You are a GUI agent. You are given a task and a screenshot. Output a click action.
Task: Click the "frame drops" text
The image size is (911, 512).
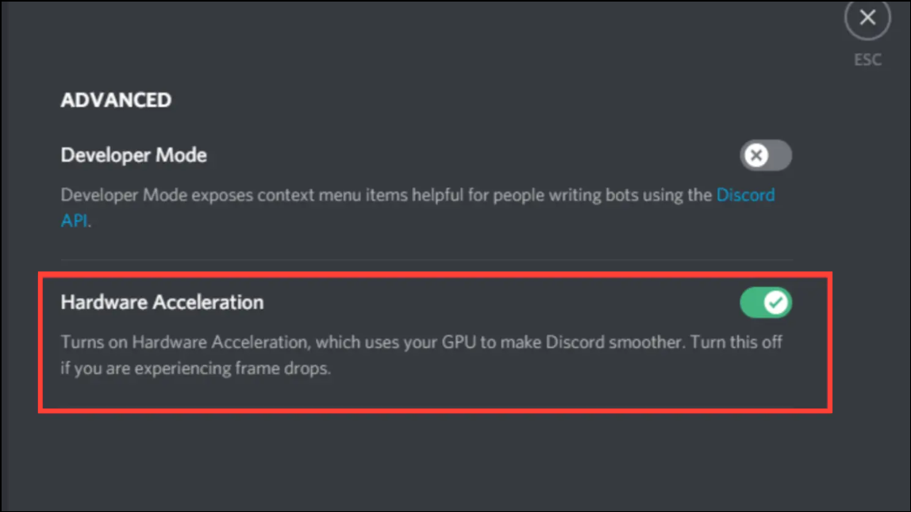(288, 369)
